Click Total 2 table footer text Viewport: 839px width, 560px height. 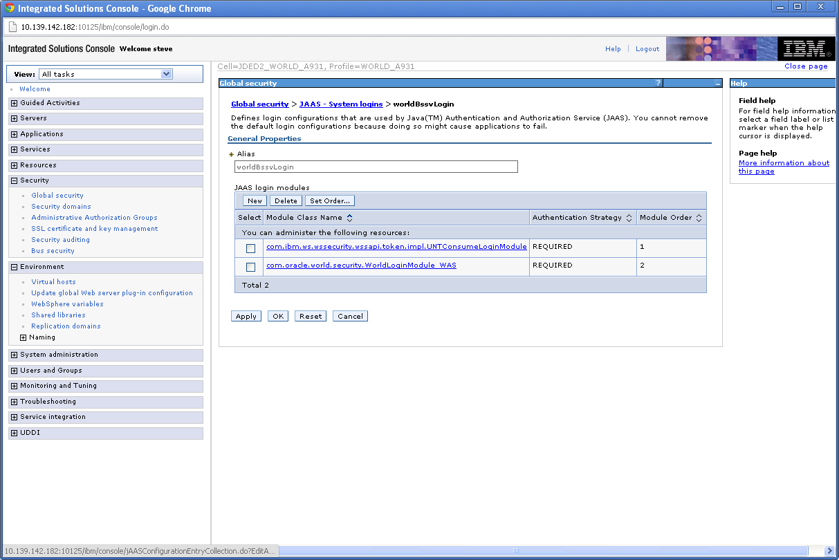coord(255,285)
